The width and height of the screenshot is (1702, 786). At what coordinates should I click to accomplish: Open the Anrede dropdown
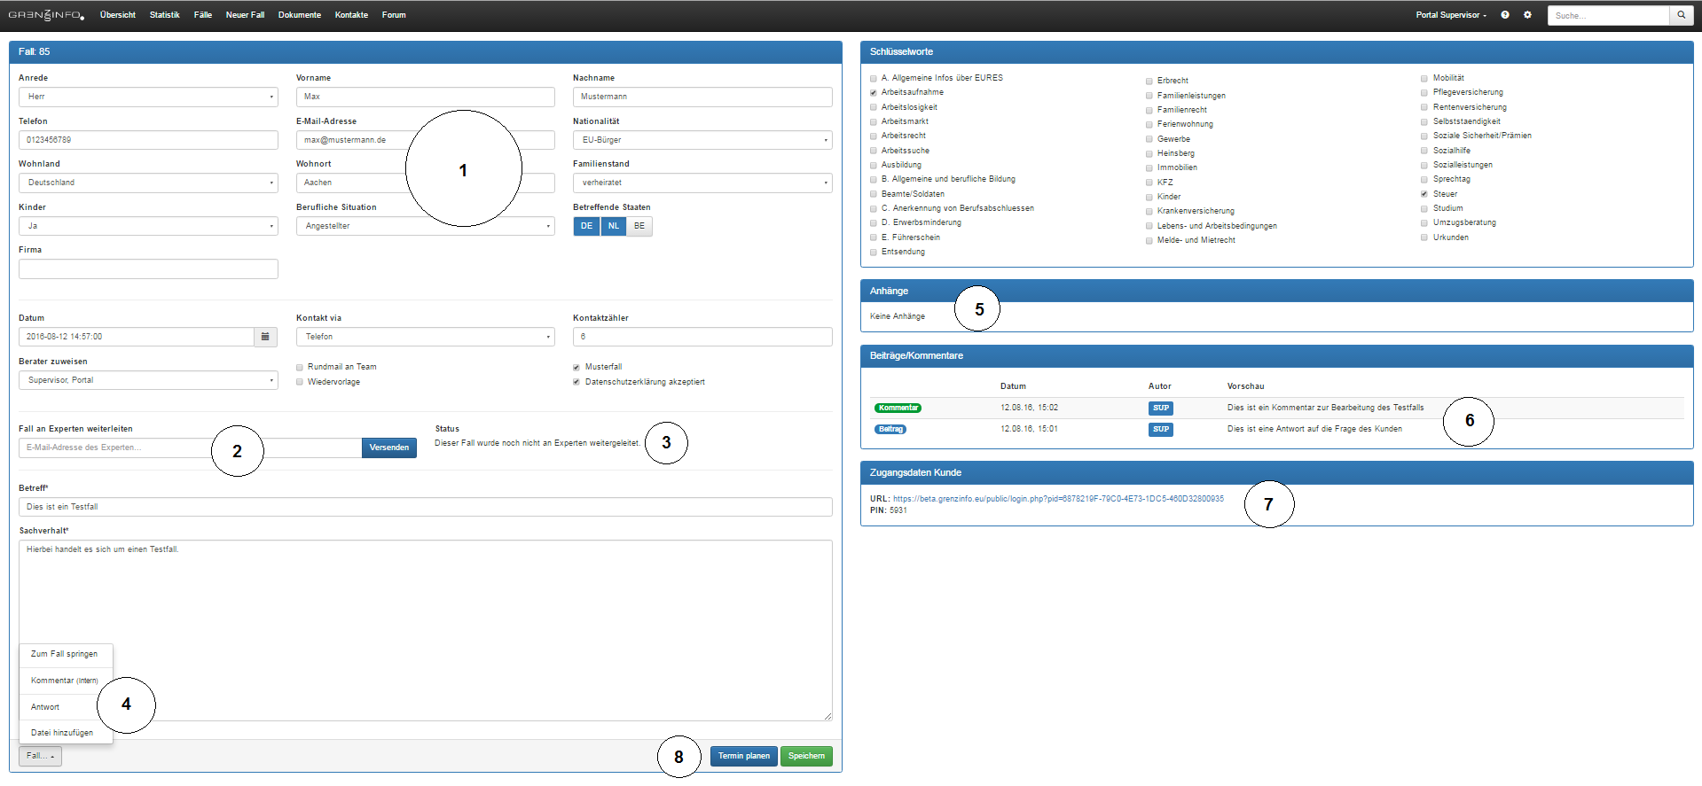pos(148,97)
